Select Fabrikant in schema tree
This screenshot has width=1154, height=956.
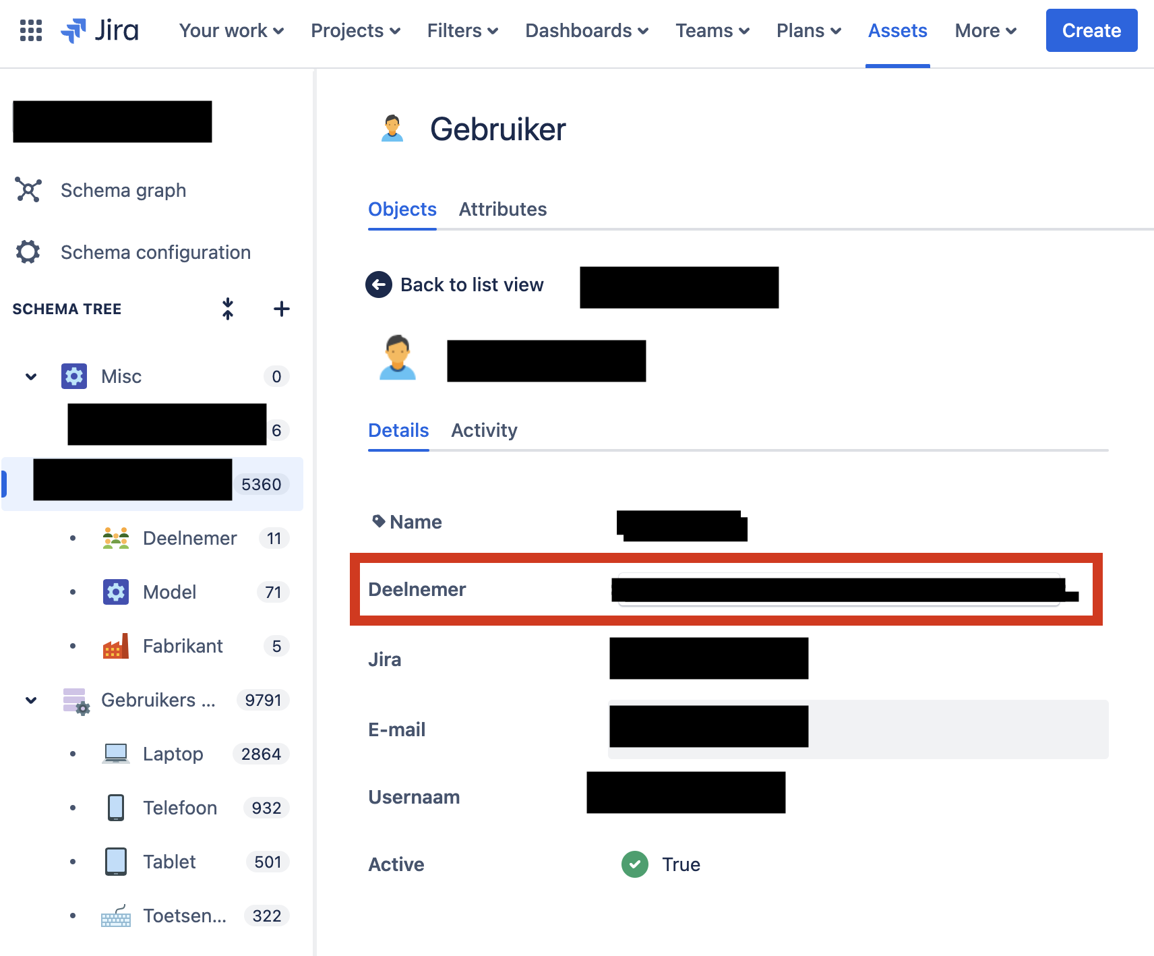183,646
